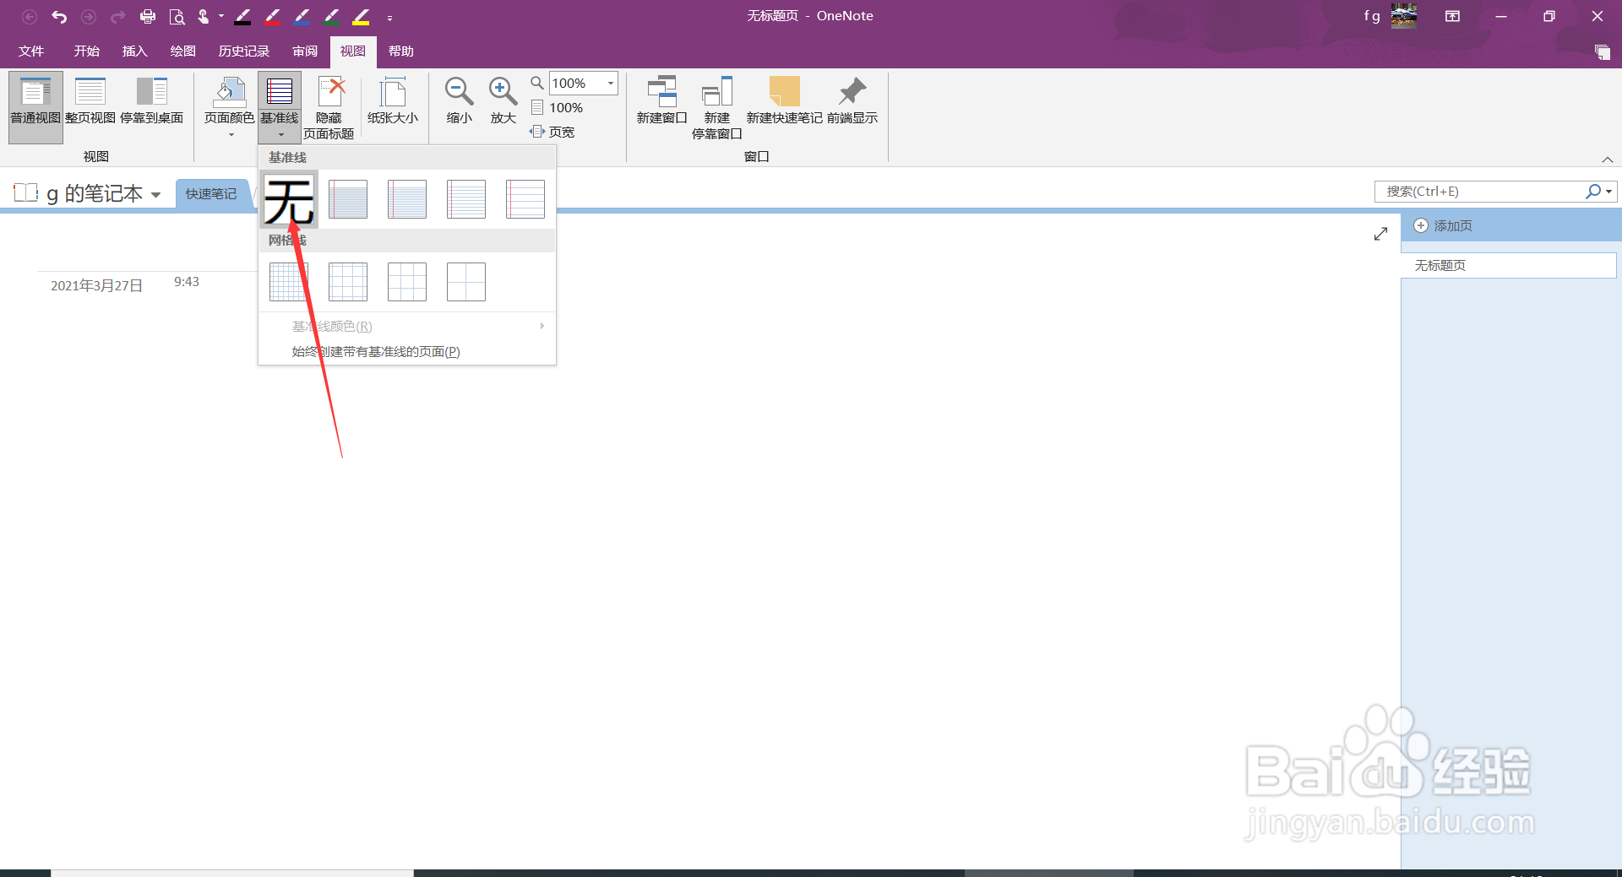The width and height of the screenshot is (1622, 877).
Task: Switch to the 开始 ribbon tab
Action: tap(86, 51)
